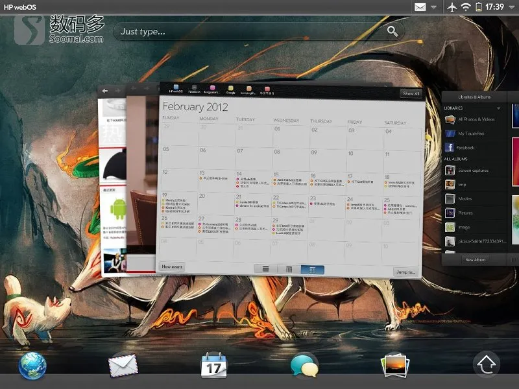The image size is (519, 389).
Task: Collapse the LIBRARIES section arrow in Photos
Action: click(x=498, y=108)
